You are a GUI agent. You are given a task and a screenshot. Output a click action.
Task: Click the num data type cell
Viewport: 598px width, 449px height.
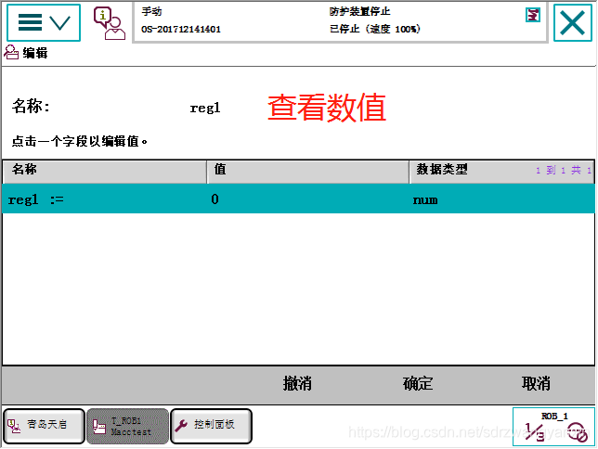pos(501,199)
